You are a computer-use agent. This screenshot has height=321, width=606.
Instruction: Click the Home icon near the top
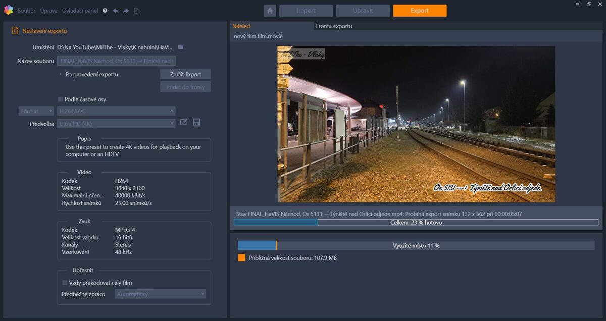click(270, 10)
